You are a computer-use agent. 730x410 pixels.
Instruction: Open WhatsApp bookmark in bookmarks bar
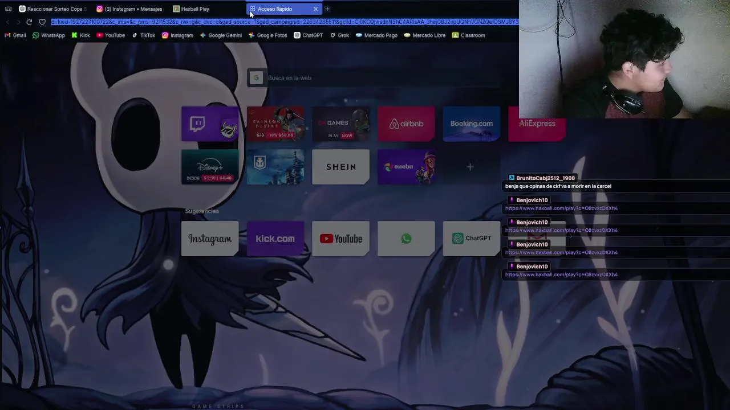click(48, 35)
